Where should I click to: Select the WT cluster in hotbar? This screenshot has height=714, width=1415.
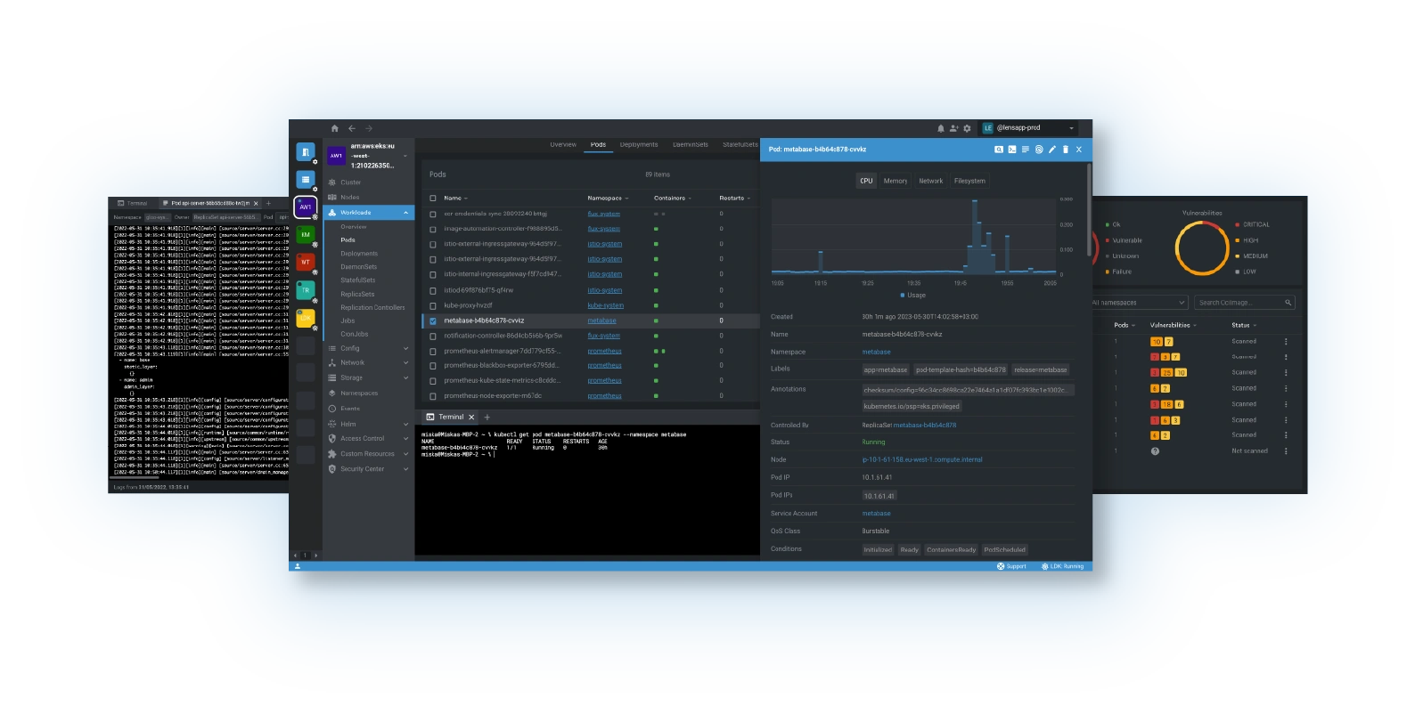click(x=306, y=262)
